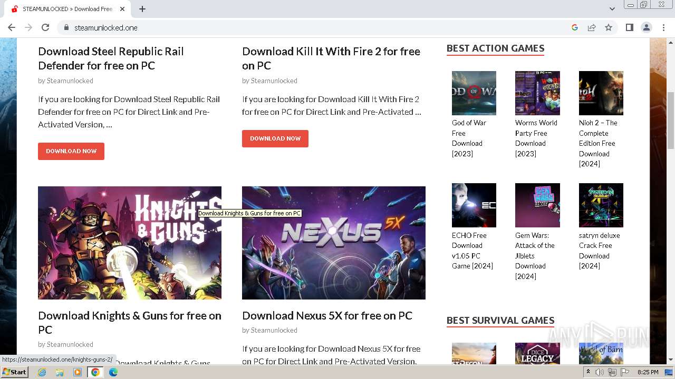Bookmark this tab with star icon
The image size is (675, 379).
(609, 27)
